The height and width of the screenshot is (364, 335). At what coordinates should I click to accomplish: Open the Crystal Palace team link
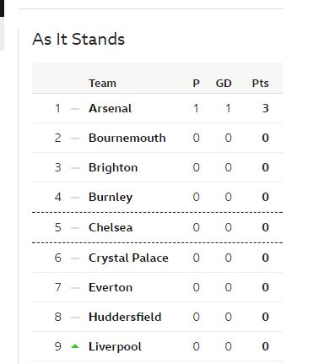click(128, 258)
